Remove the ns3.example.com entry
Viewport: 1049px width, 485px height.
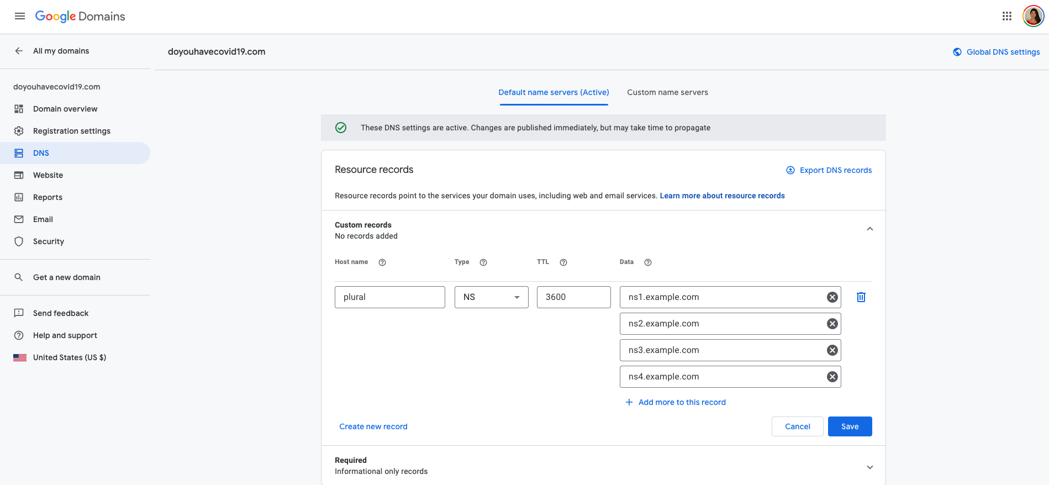click(x=832, y=350)
